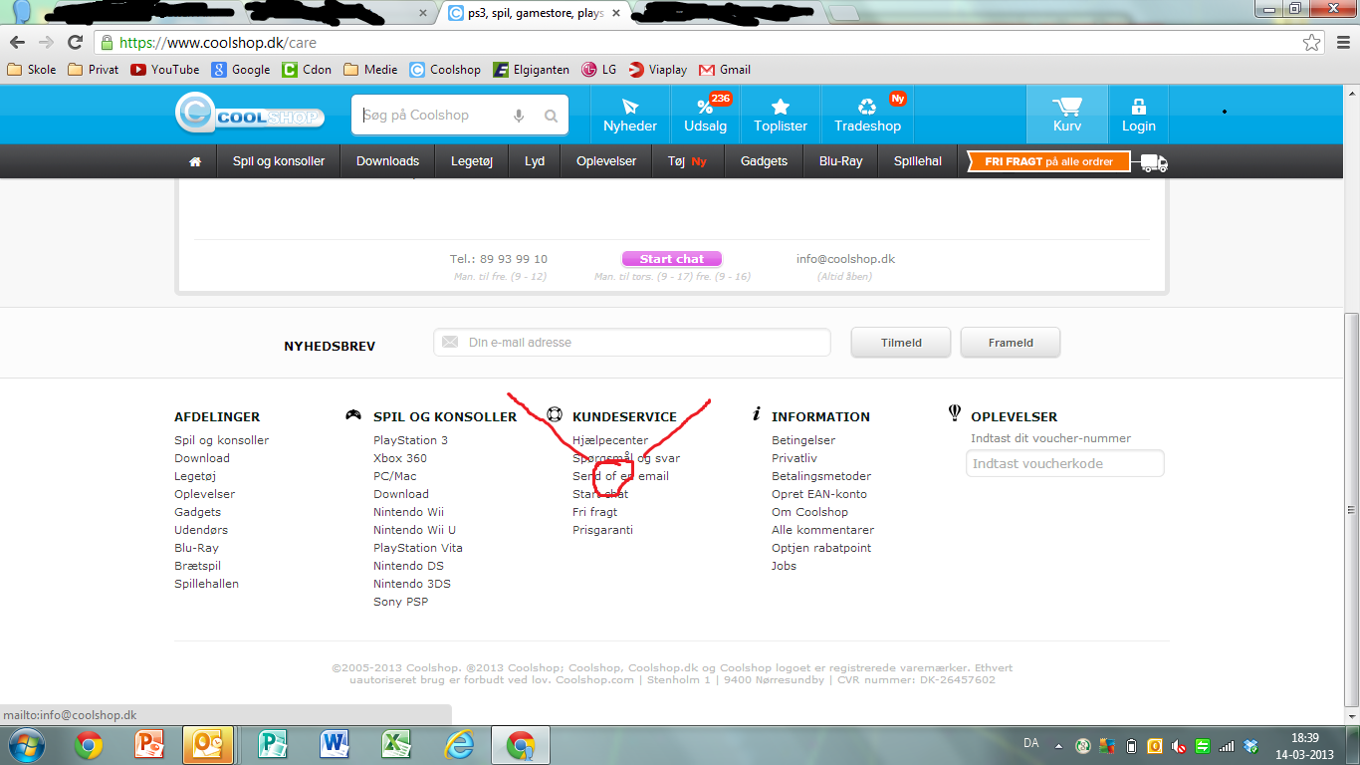Open PowerPoint from taskbar

pos(149,745)
